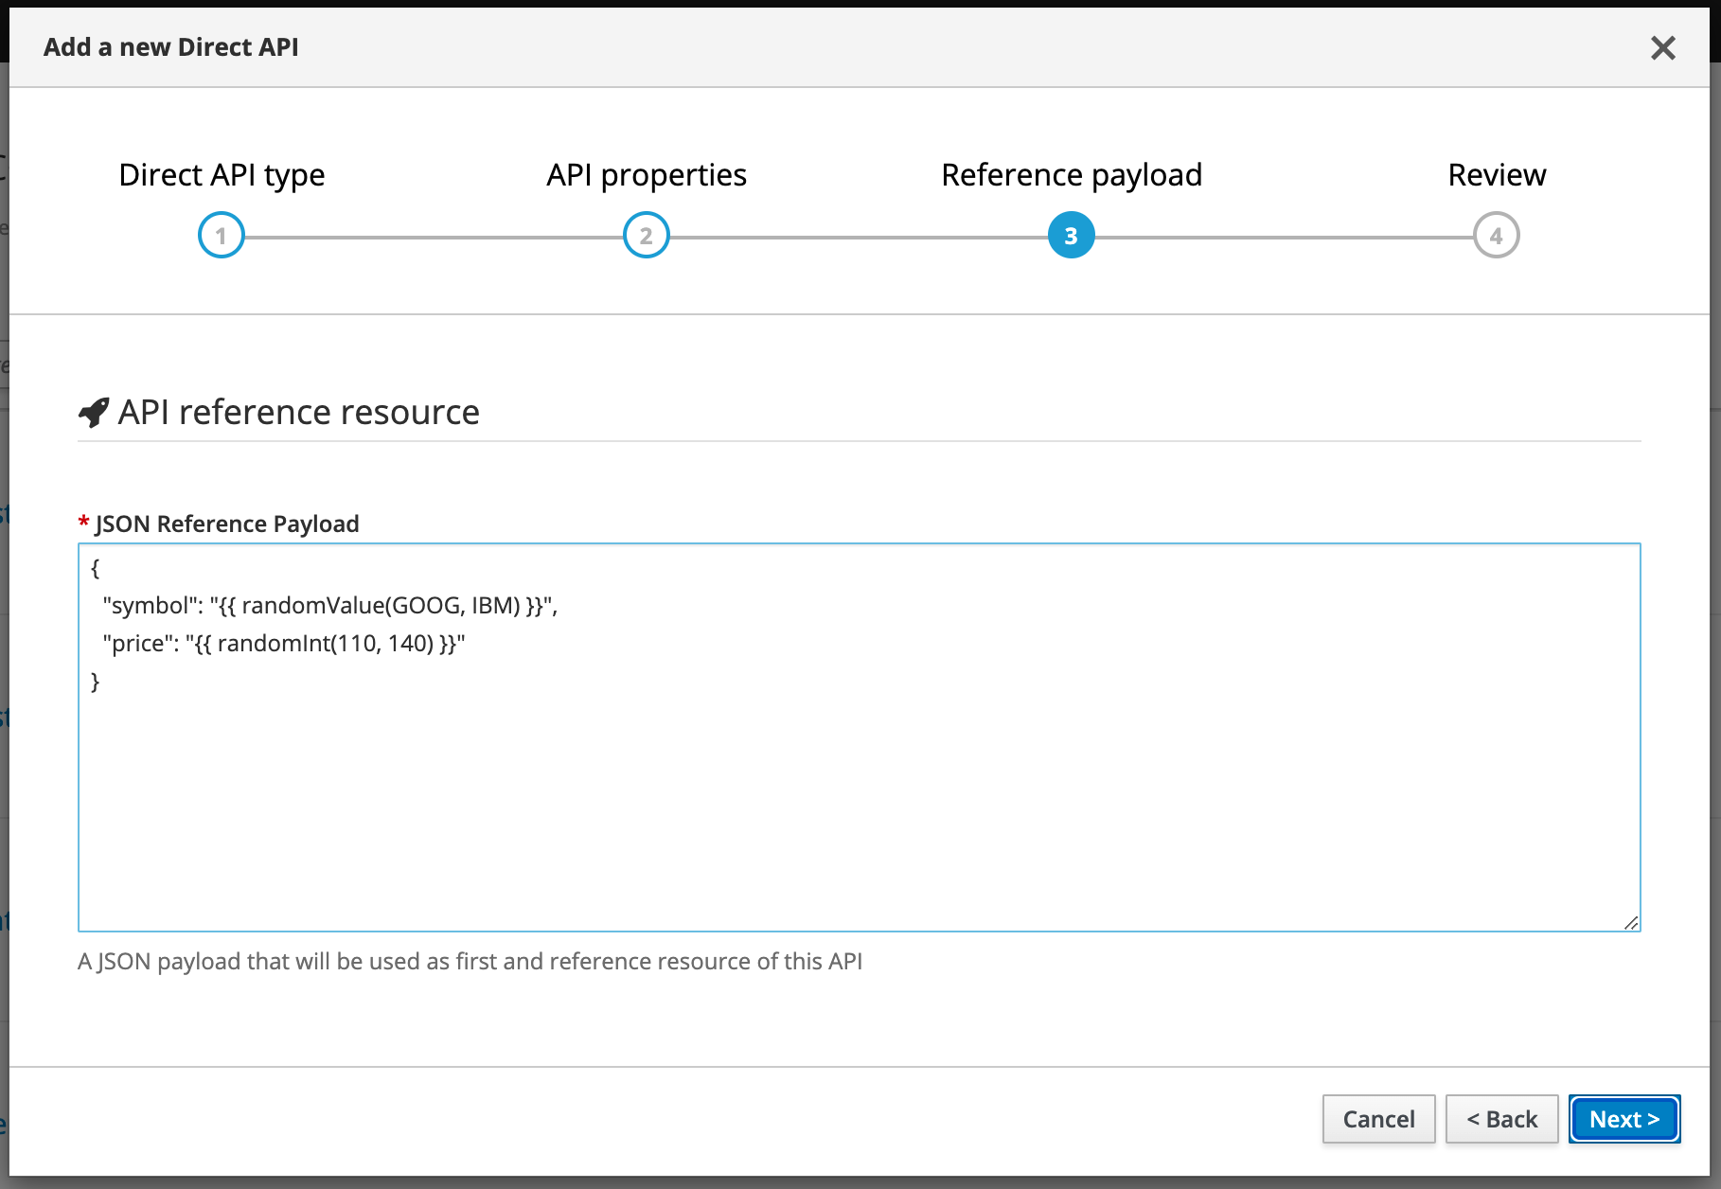Click the JSON payload help text below the textarea
The width and height of the screenshot is (1721, 1189).
coord(470,962)
